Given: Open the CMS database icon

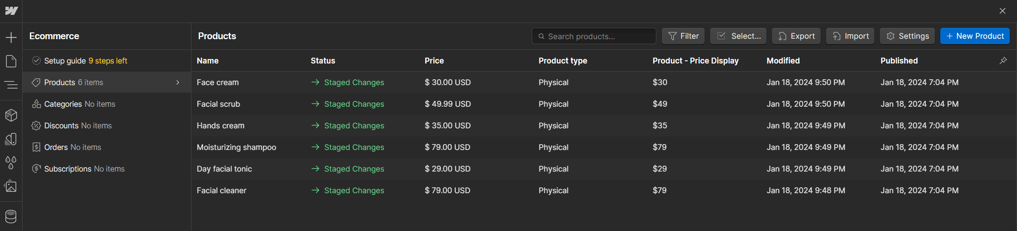Looking at the screenshot, I should click(x=11, y=217).
